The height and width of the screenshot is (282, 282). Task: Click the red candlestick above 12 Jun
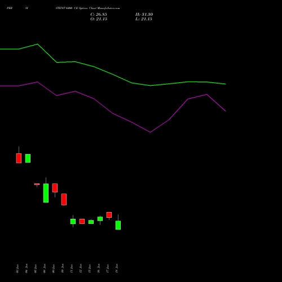82,221
